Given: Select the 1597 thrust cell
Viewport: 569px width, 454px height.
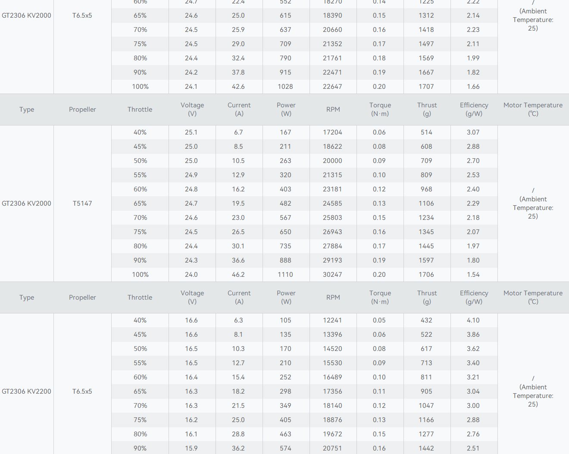Looking at the screenshot, I should pos(426,260).
